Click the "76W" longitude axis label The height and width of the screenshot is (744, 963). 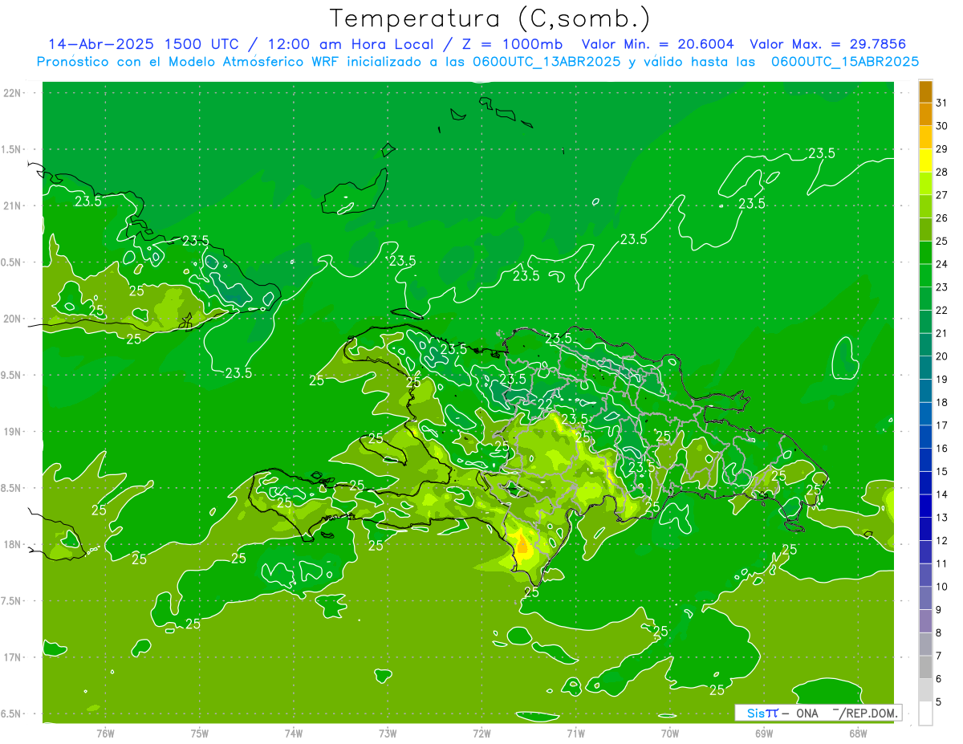coord(105,733)
